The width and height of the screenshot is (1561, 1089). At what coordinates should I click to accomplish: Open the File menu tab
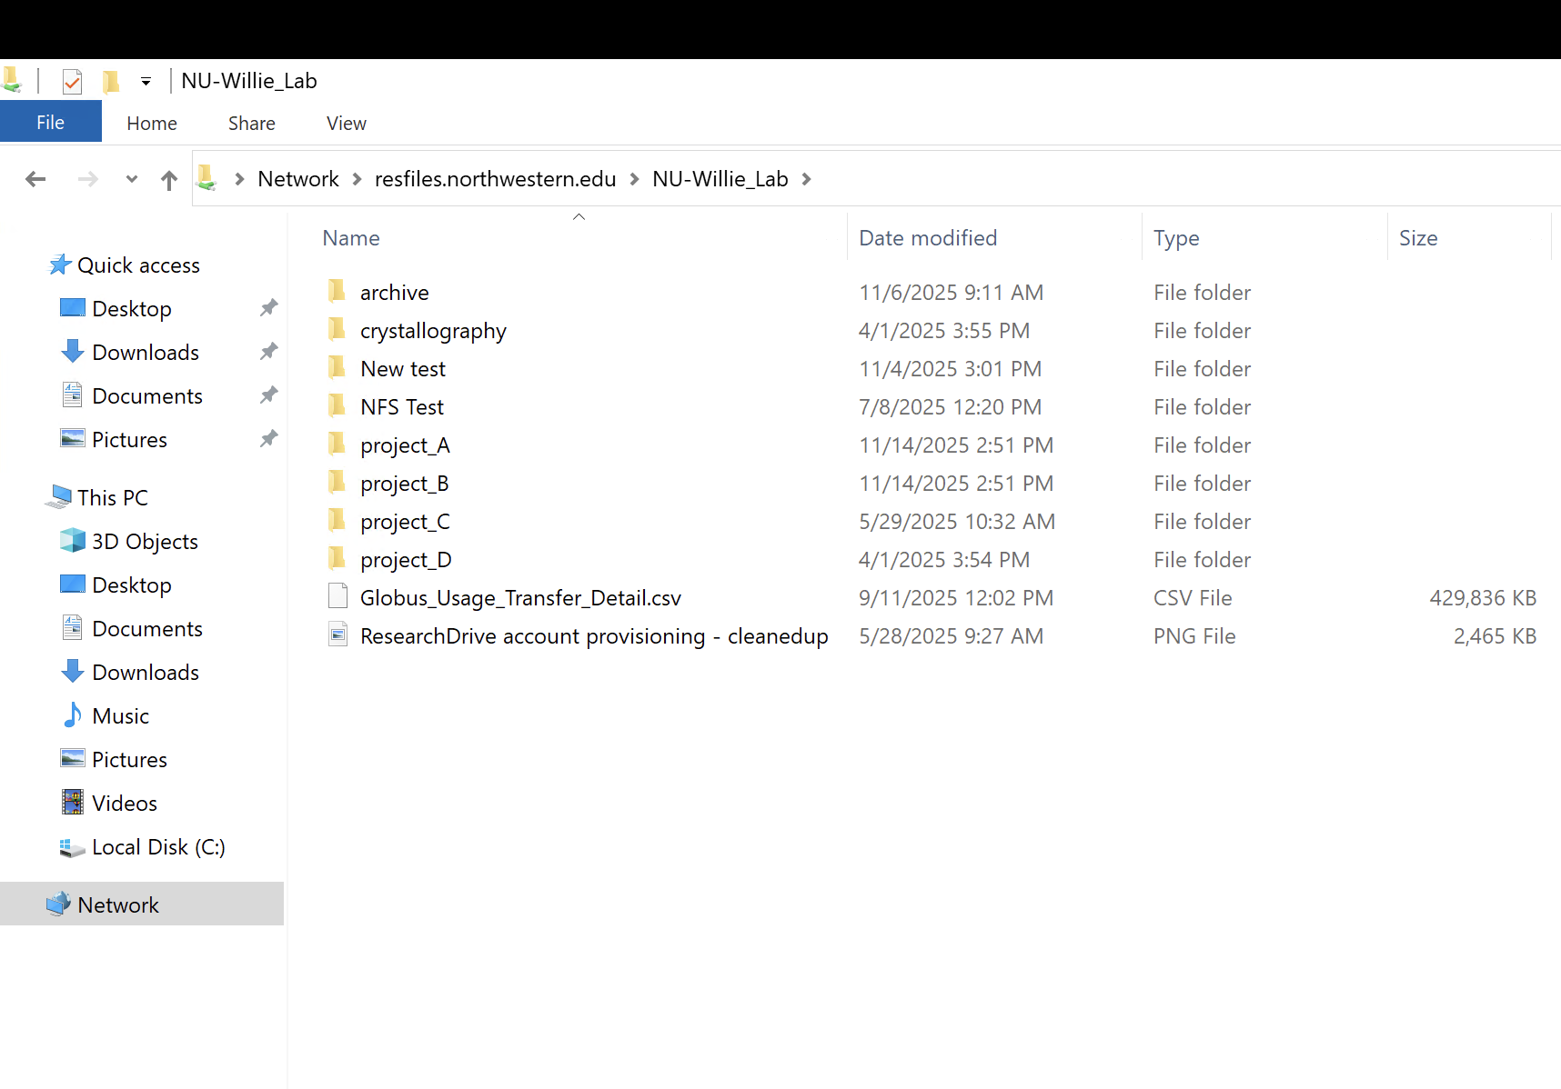50,123
